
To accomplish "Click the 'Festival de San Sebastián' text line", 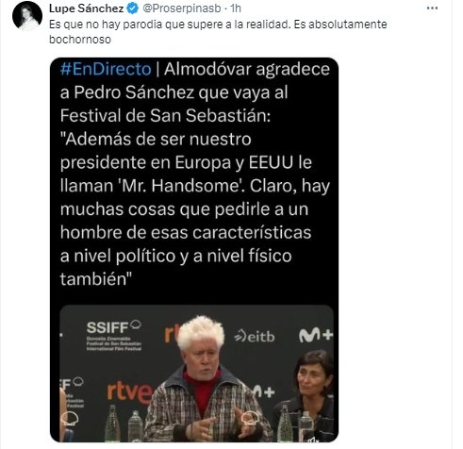I will coord(165,116).
